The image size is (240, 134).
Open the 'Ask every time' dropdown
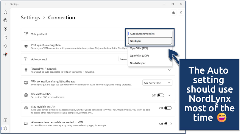click(157, 83)
